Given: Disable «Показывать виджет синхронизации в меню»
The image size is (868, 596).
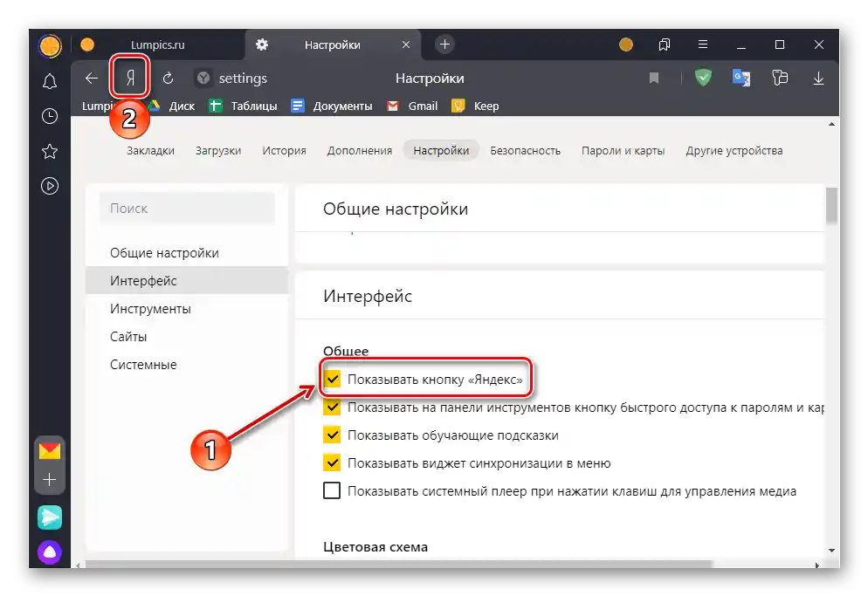Looking at the screenshot, I should click(x=332, y=463).
